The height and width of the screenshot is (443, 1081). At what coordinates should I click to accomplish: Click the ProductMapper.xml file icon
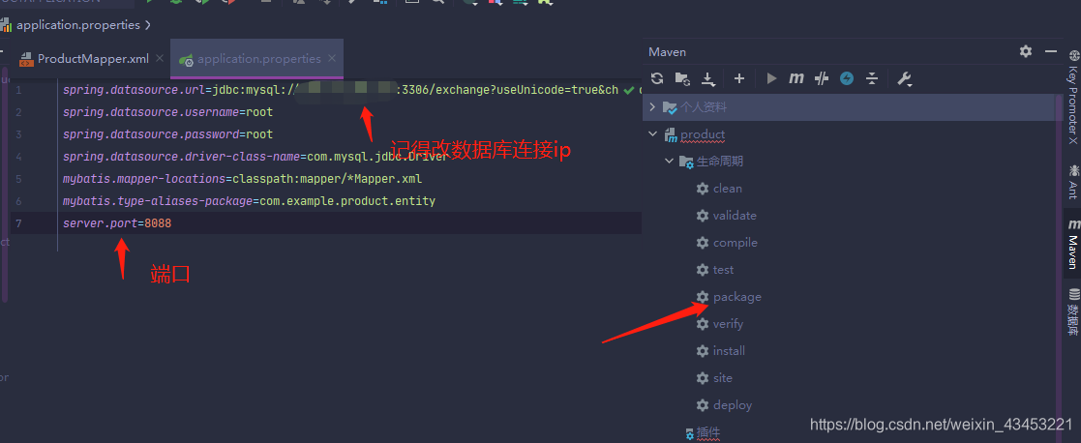point(26,59)
